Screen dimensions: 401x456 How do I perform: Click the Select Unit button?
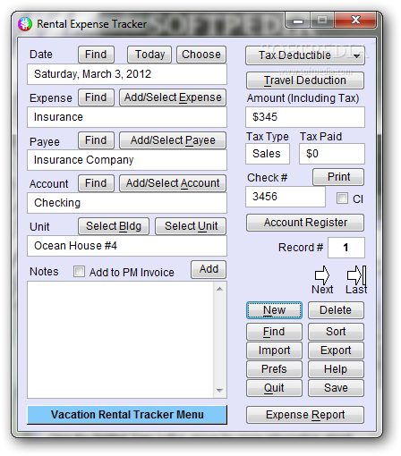(191, 226)
